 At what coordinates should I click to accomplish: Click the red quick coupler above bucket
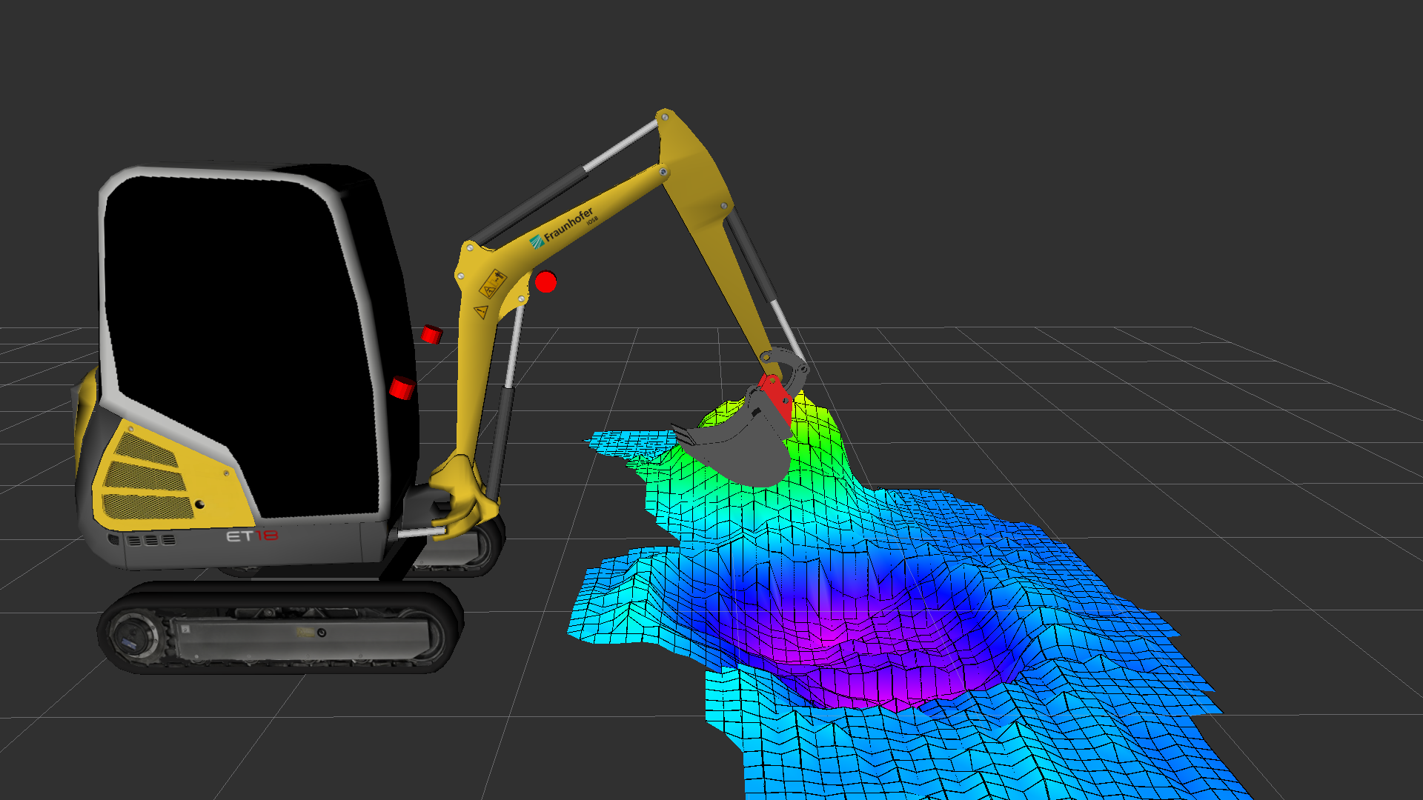coord(776,397)
